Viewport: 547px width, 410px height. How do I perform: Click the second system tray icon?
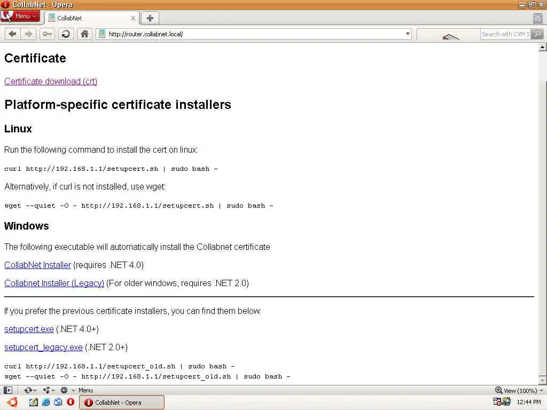click(x=506, y=401)
